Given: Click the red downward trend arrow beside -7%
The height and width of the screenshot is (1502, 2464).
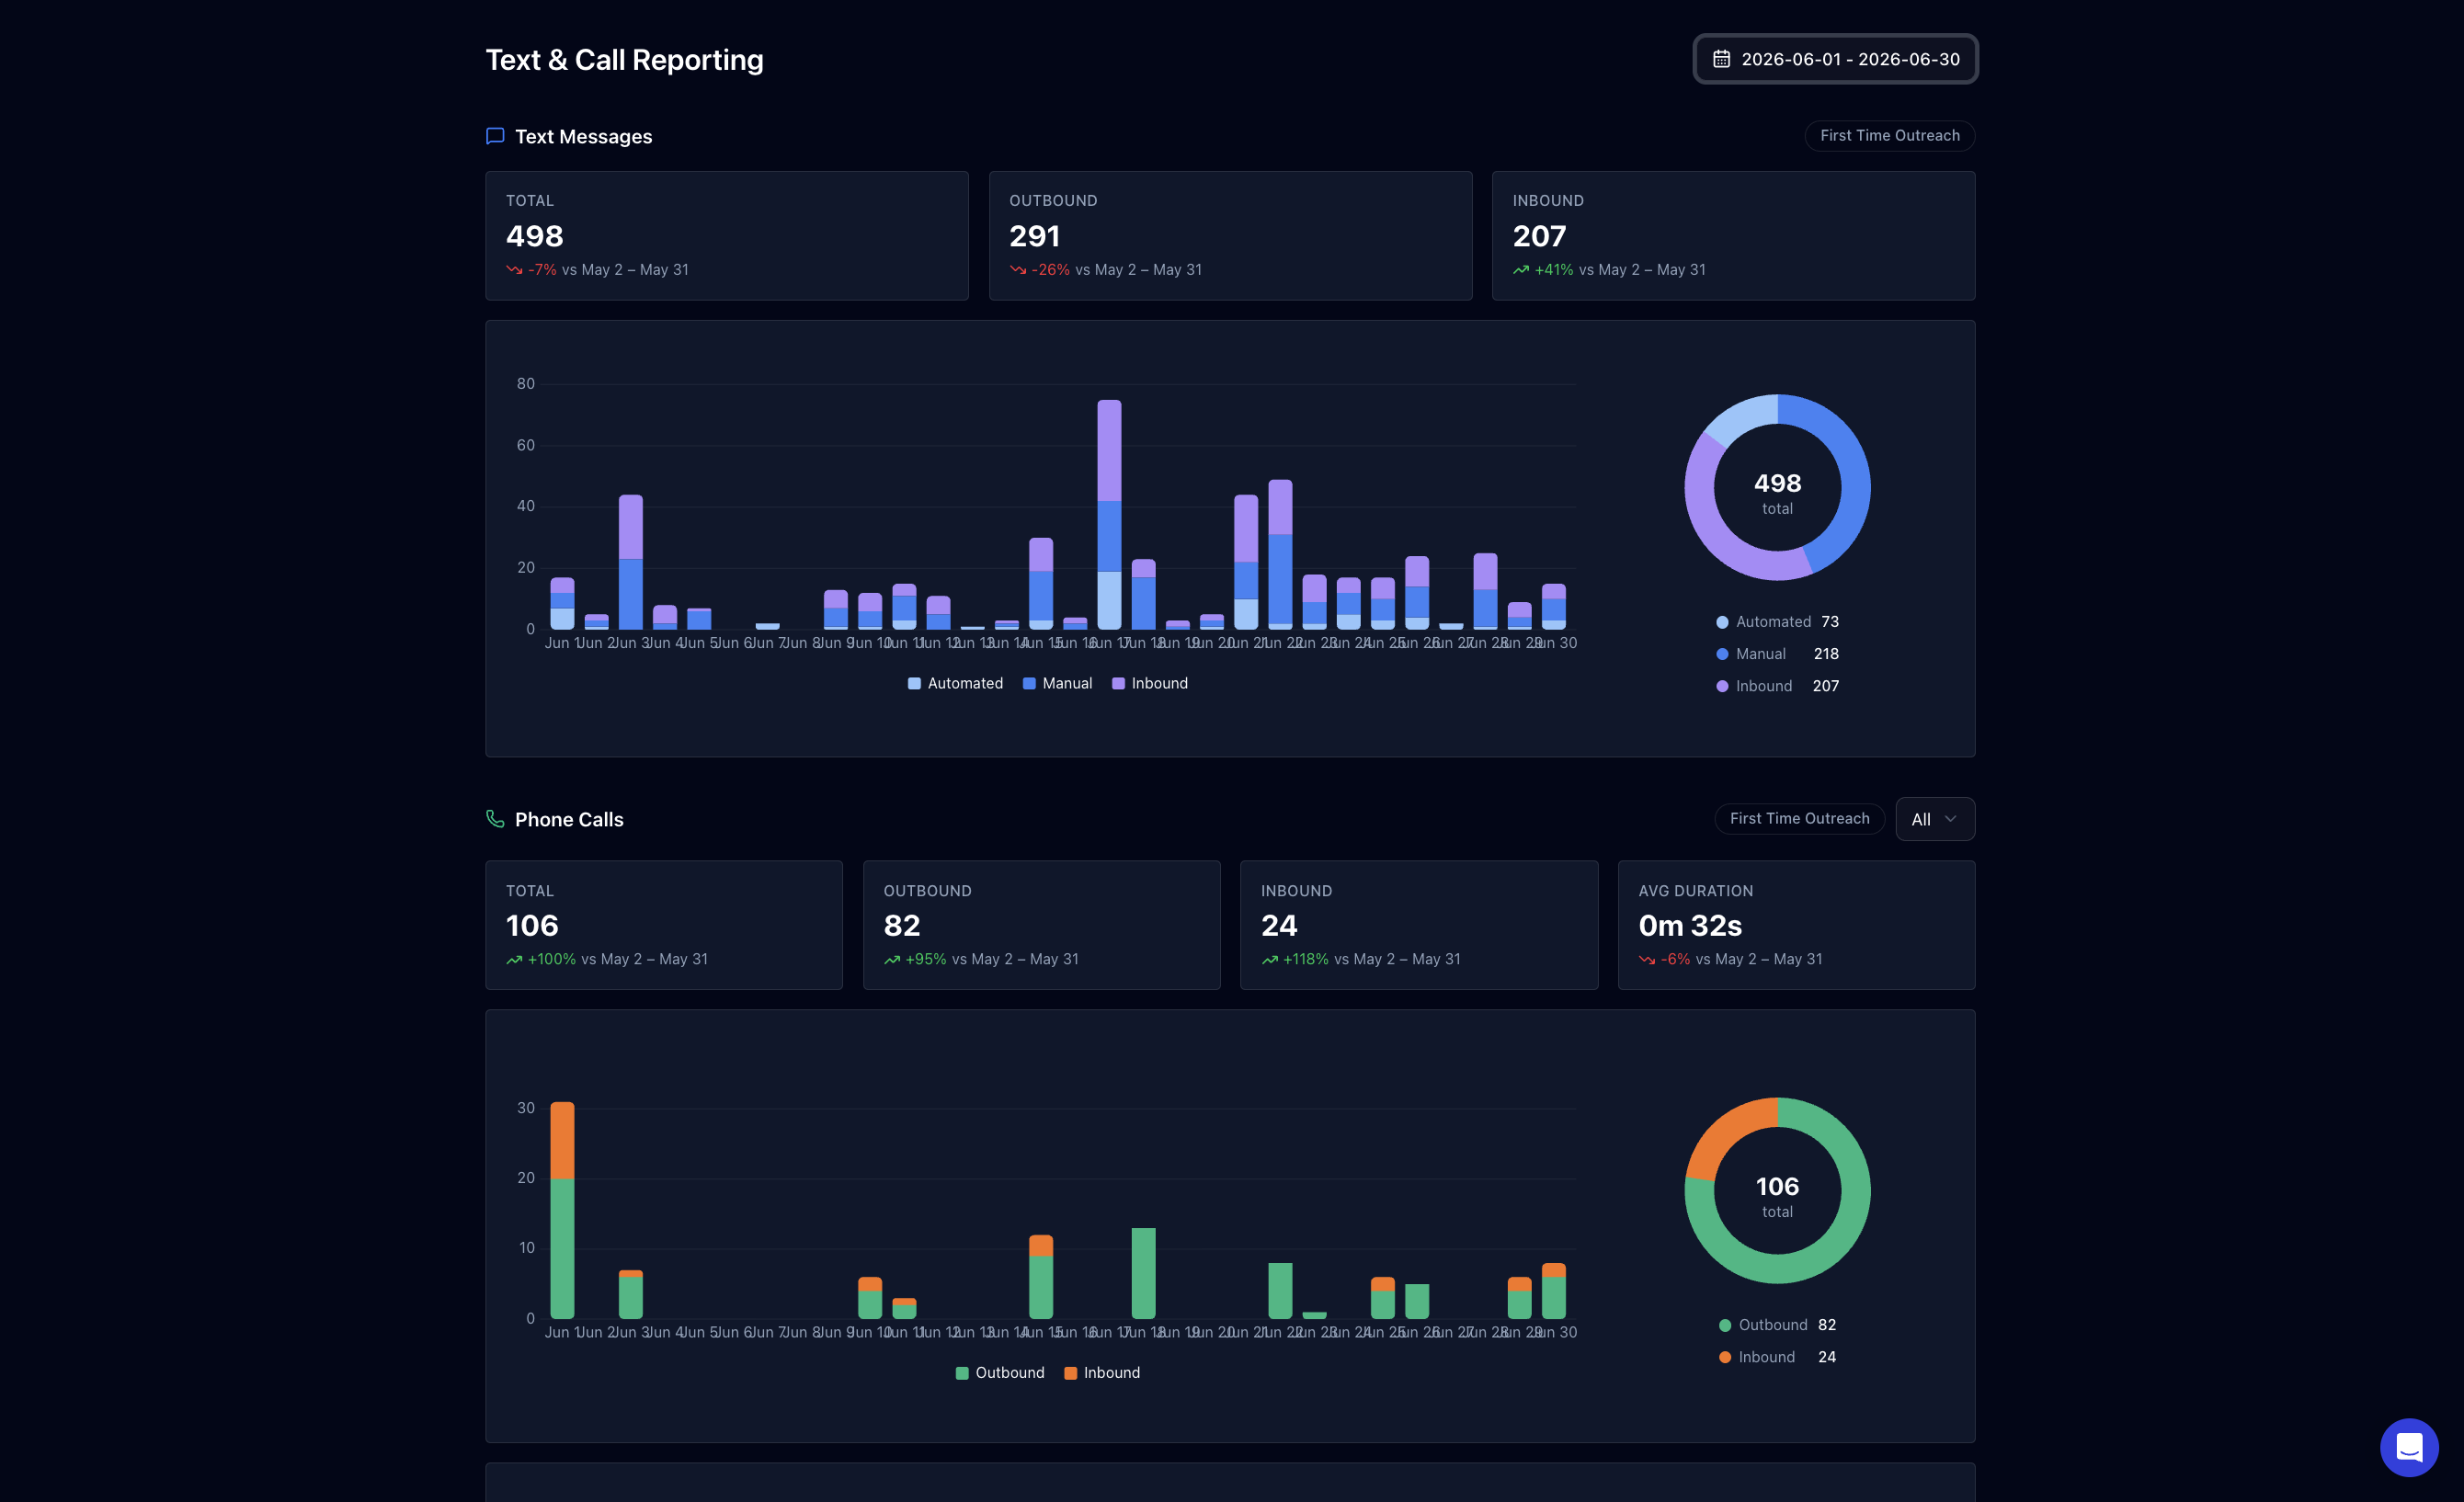Looking at the screenshot, I should (514, 270).
